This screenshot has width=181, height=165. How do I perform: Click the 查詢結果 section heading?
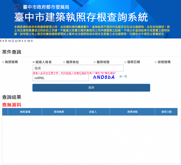click(12, 97)
